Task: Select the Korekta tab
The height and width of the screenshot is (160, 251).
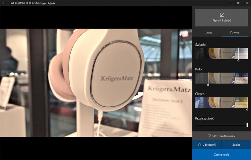Action: click(x=235, y=32)
